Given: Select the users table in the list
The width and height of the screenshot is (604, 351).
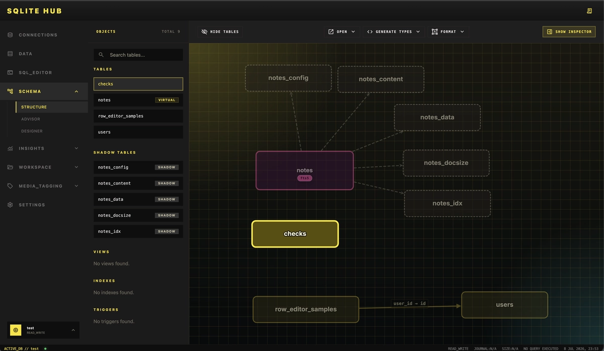Looking at the screenshot, I should [x=138, y=132].
